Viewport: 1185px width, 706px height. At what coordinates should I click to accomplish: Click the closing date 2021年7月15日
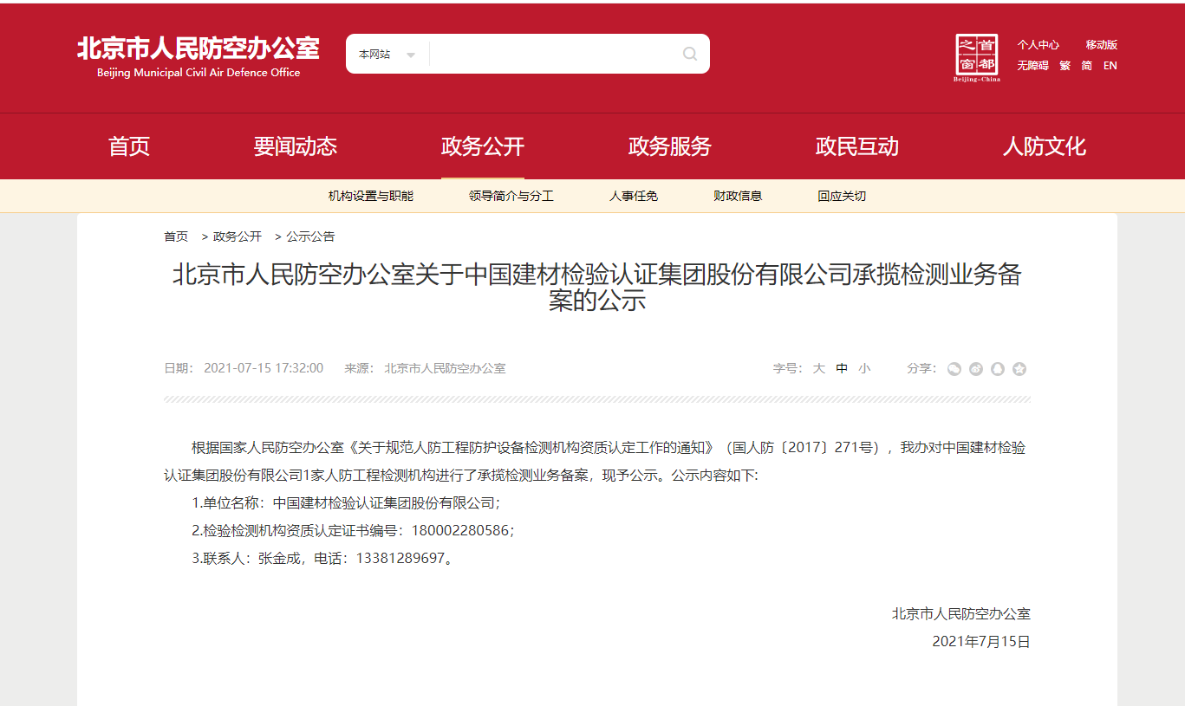tap(981, 642)
